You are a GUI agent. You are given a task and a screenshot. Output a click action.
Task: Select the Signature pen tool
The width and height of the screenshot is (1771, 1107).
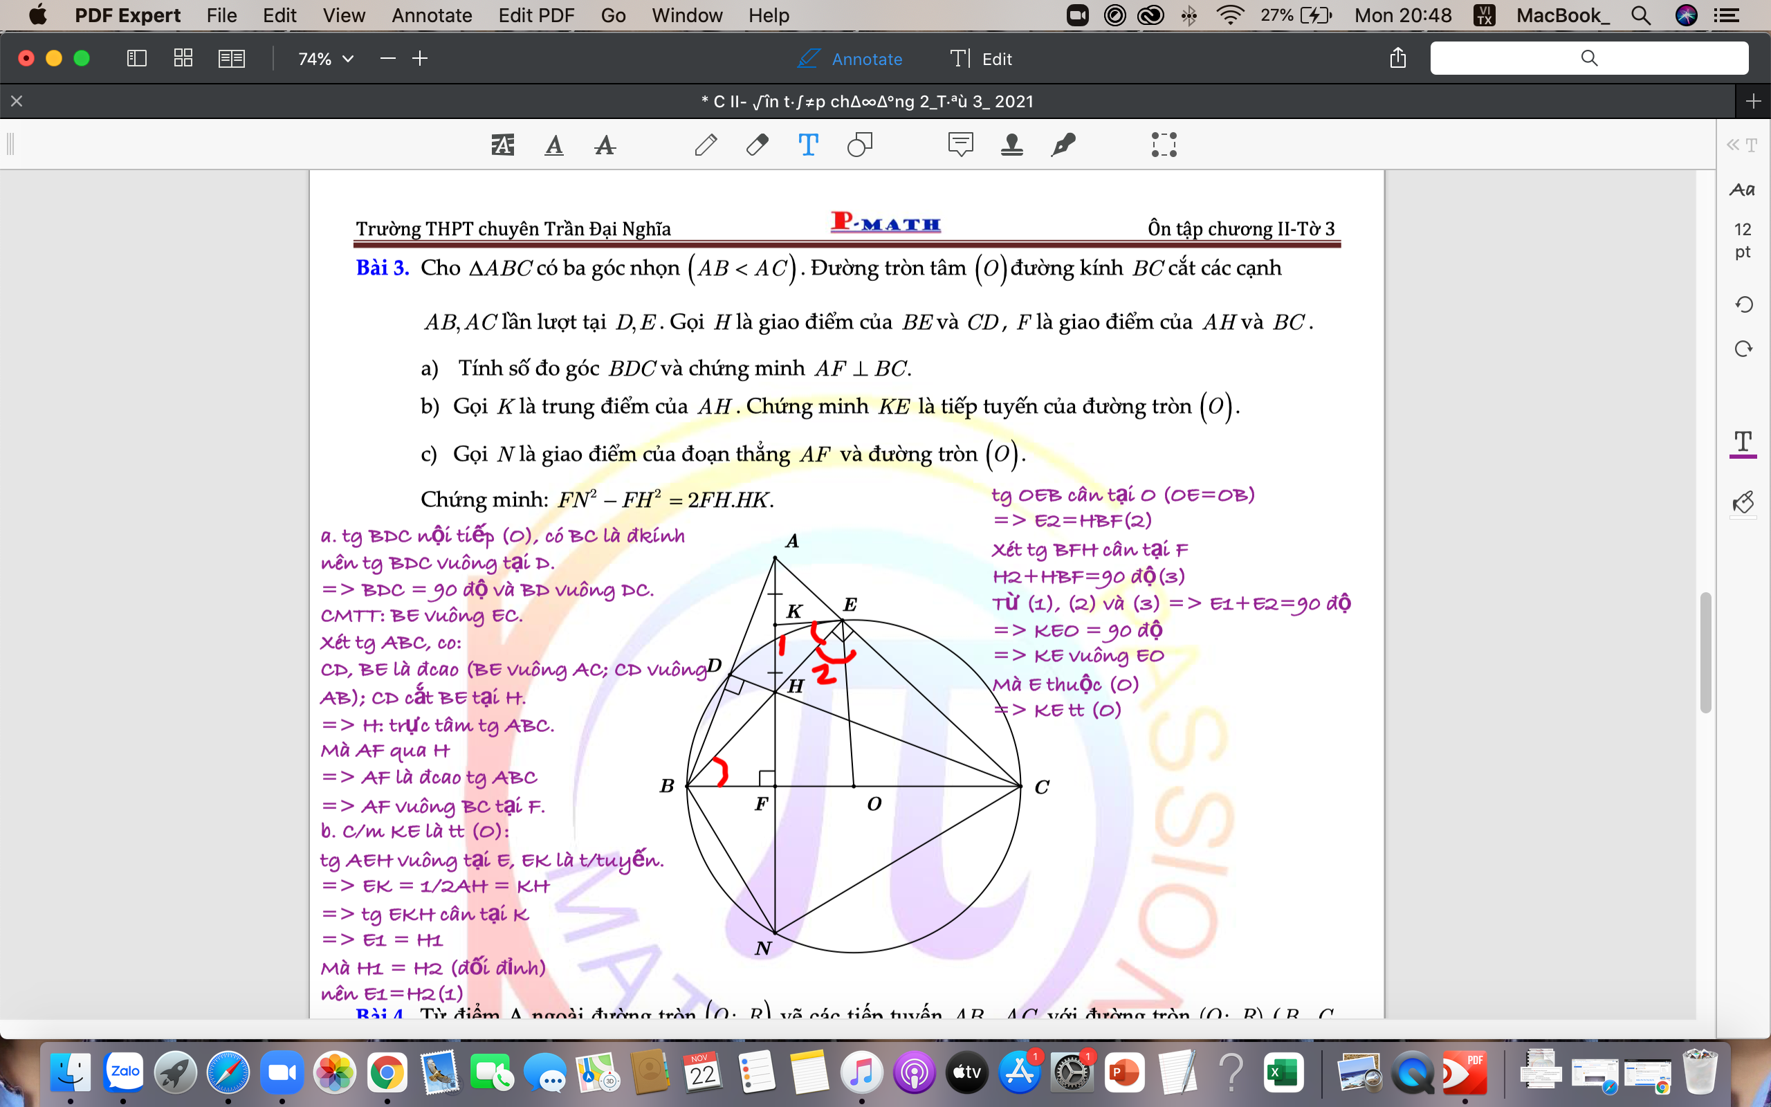[1063, 144]
